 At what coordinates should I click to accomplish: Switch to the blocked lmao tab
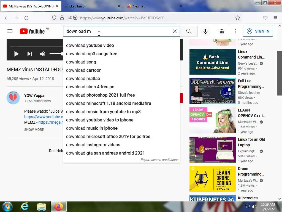click(74, 6)
